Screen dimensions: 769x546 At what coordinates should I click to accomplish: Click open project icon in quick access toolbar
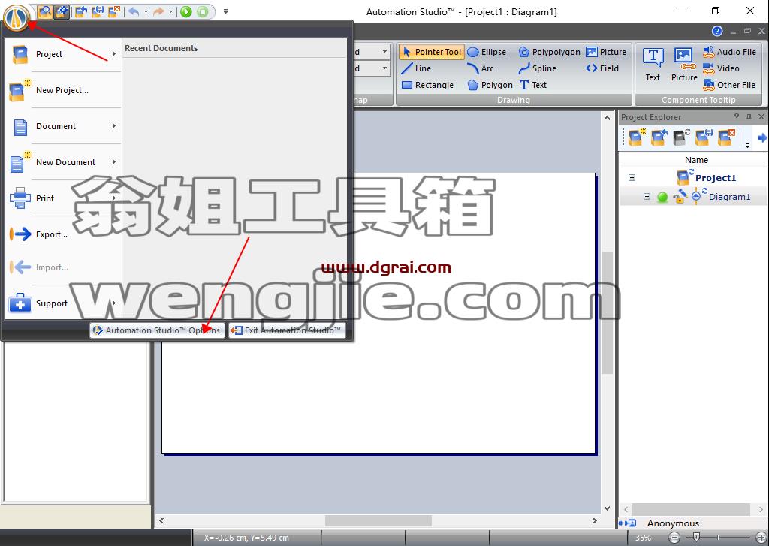[81, 11]
